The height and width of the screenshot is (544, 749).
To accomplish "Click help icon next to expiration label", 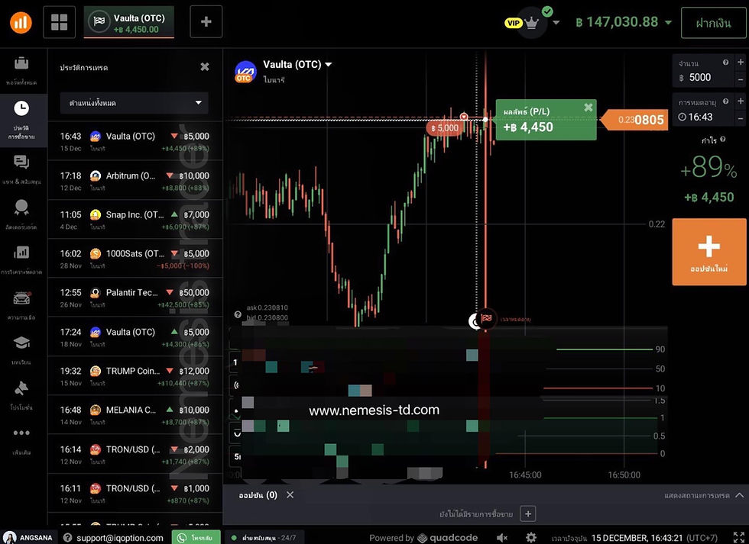I will [725, 101].
